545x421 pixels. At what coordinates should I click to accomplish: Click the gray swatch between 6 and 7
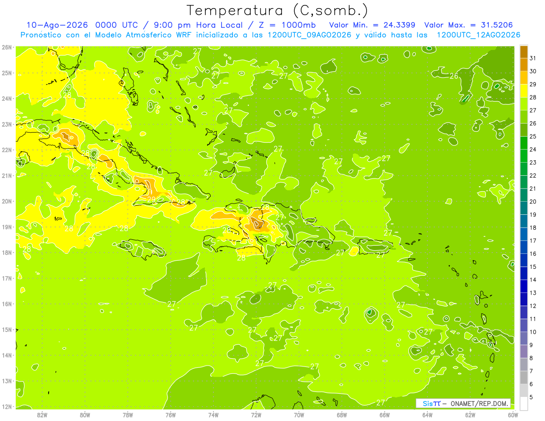click(x=524, y=377)
